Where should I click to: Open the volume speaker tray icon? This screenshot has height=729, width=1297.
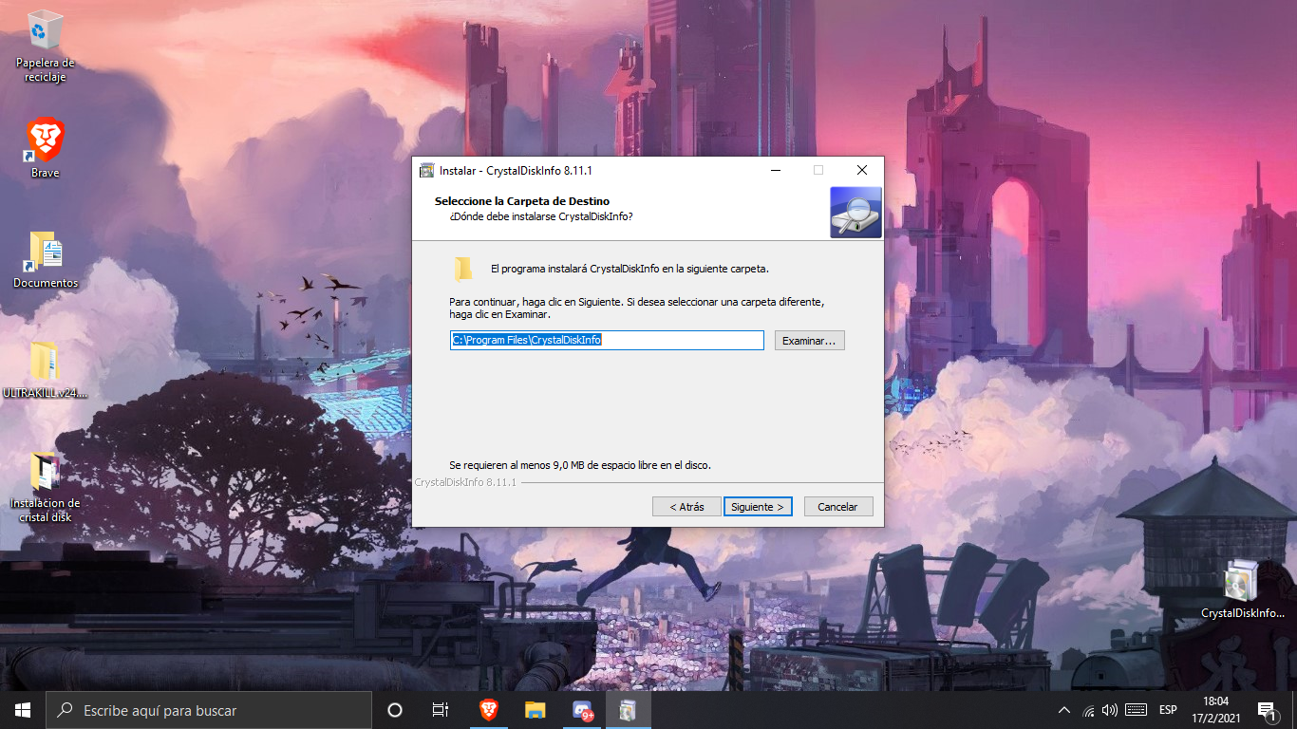click(1110, 710)
